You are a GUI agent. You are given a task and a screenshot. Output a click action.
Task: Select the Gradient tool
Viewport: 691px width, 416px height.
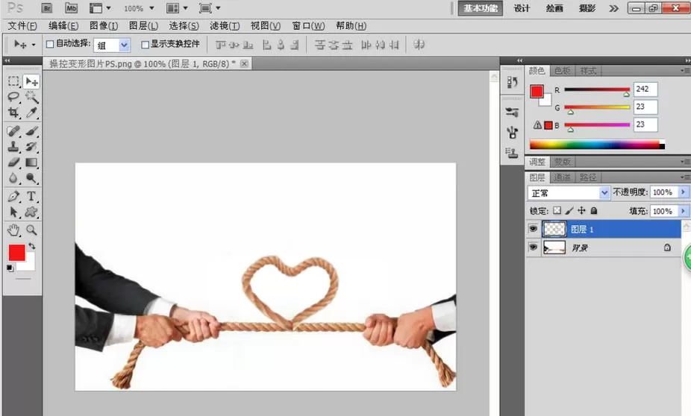pos(31,163)
